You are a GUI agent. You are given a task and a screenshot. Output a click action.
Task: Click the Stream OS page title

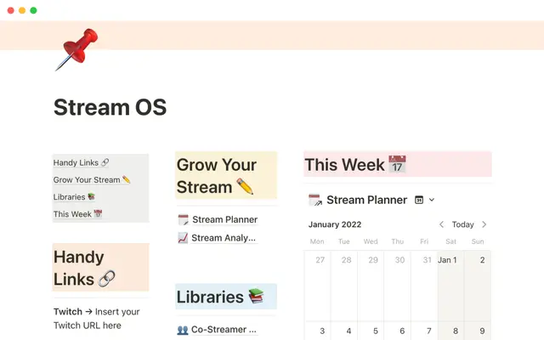(x=110, y=108)
